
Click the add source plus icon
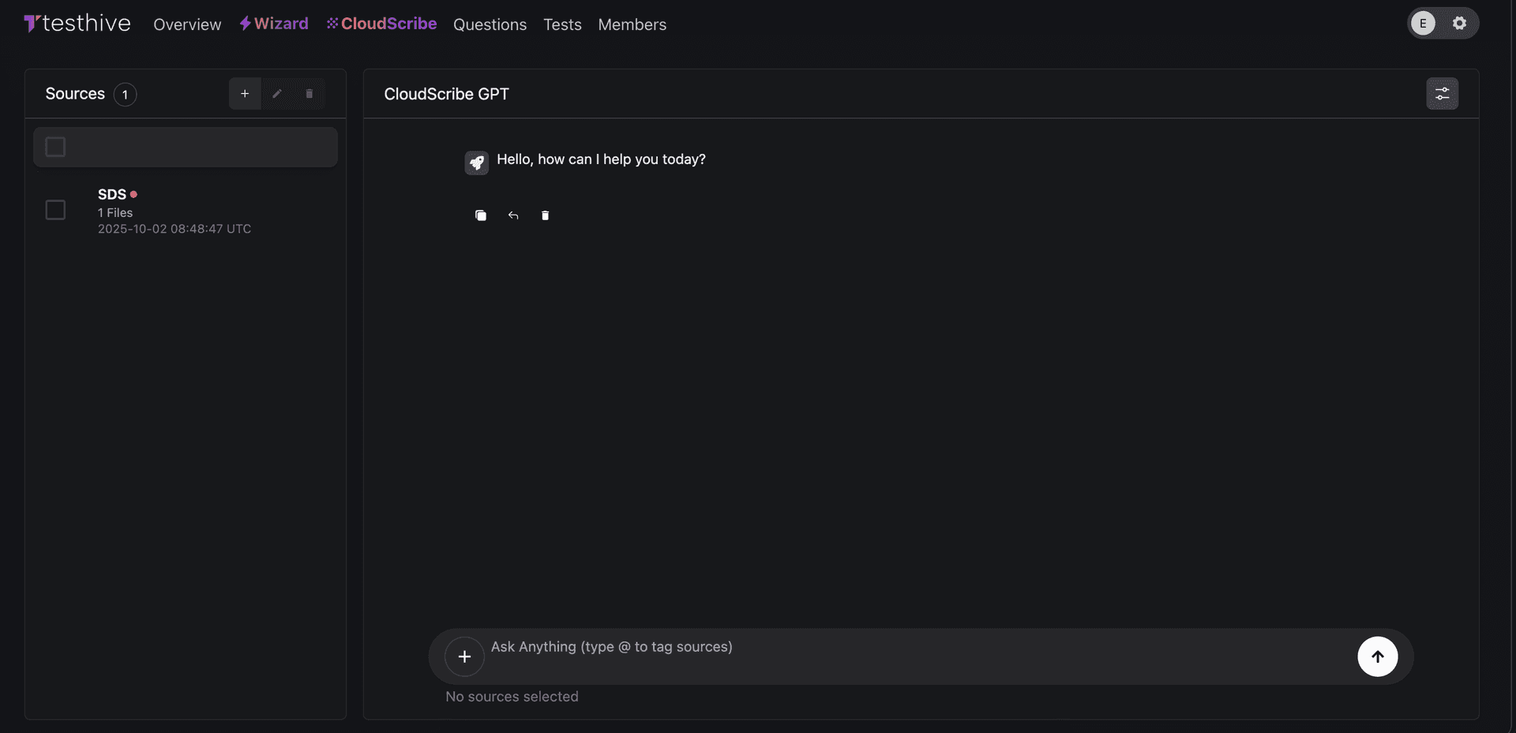click(x=245, y=94)
